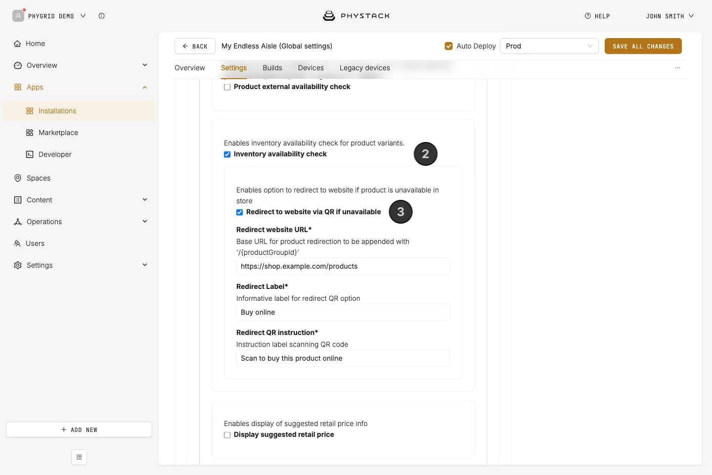
Task: Open the John Smith account menu
Action: pos(670,16)
